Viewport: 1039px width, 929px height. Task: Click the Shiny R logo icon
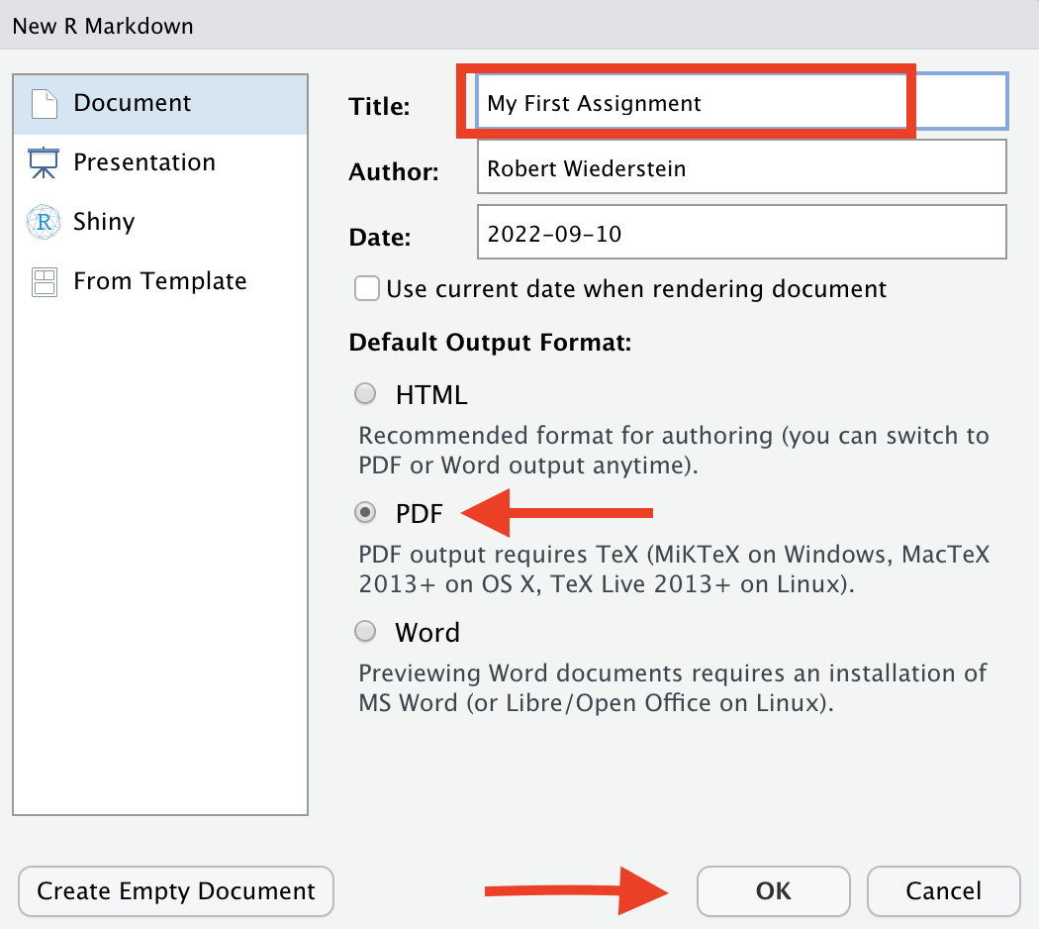click(44, 222)
